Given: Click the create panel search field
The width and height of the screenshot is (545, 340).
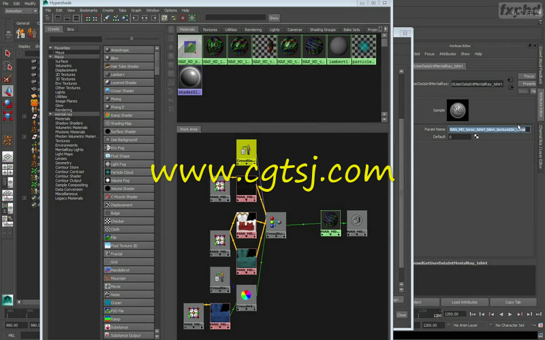Looking at the screenshot, I should (x=76, y=39).
